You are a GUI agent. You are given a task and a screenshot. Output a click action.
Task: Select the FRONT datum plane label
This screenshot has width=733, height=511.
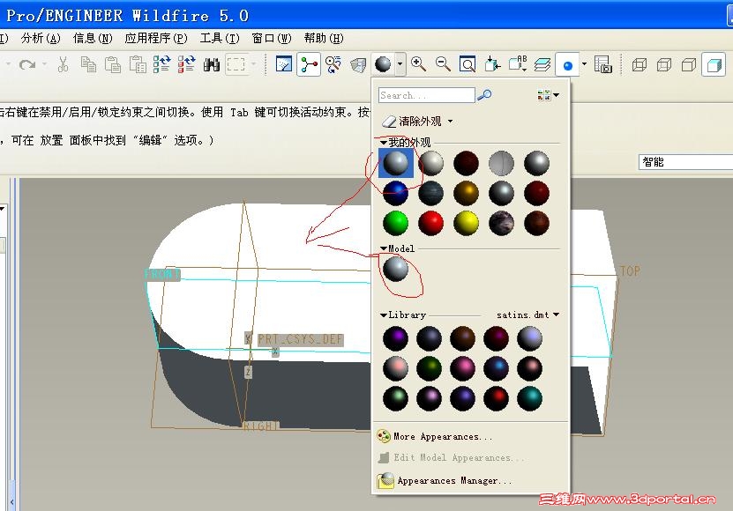tap(161, 274)
